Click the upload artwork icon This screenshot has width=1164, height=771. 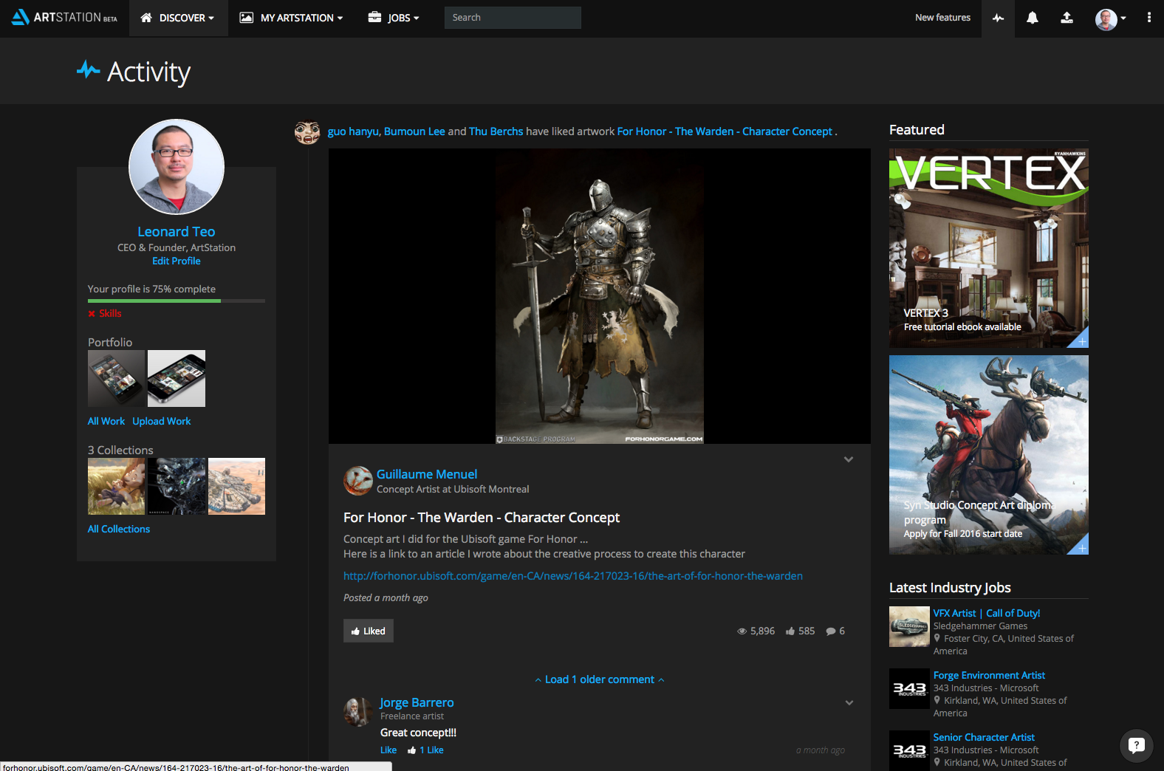[1067, 18]
